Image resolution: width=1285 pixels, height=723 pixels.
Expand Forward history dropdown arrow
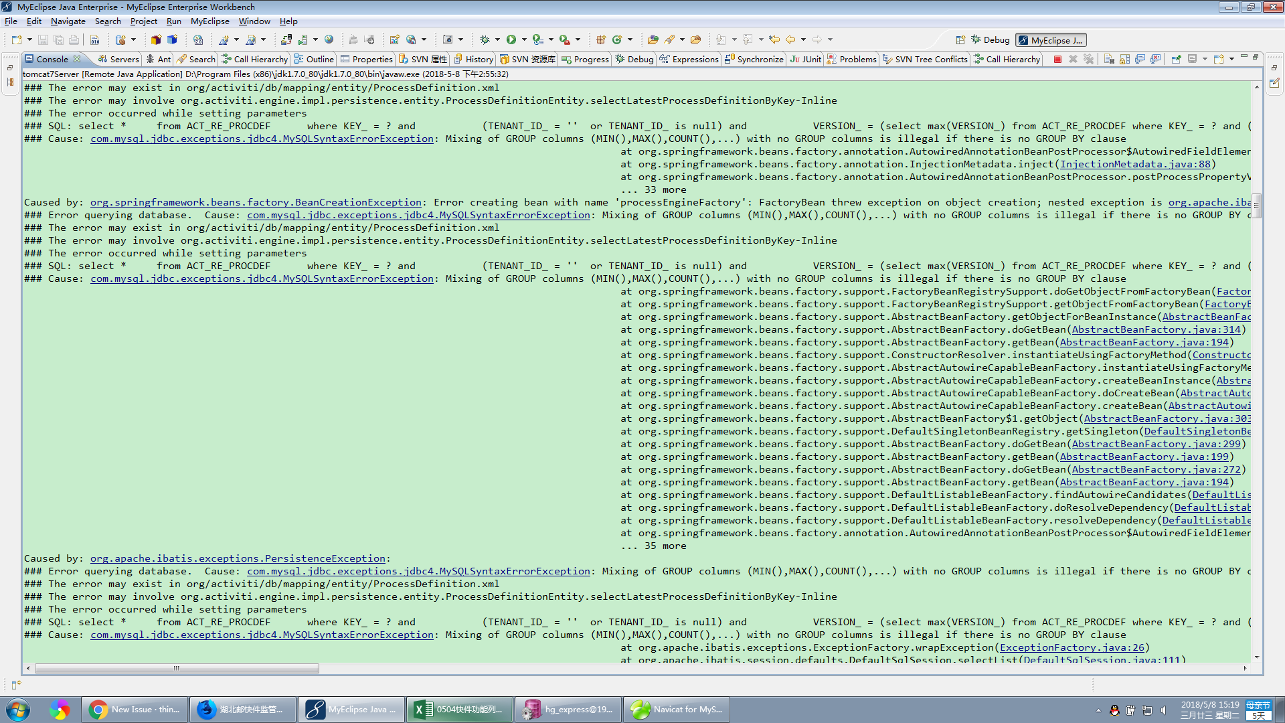830,40
